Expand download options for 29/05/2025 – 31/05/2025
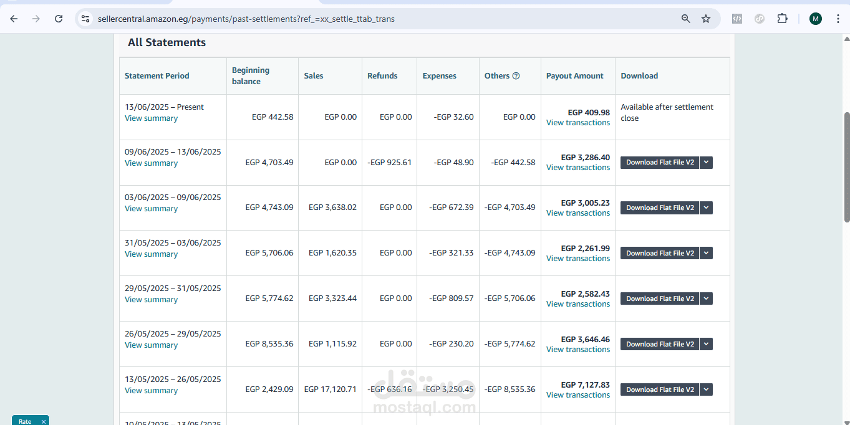Image resolution: width=850 pixels, height=425 pixels. 706,298
